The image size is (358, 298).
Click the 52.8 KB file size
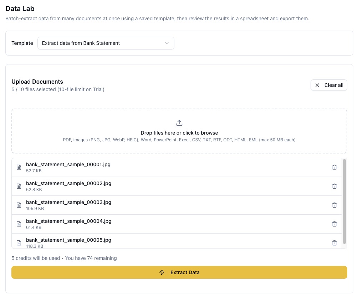click(x=34, y=190)
